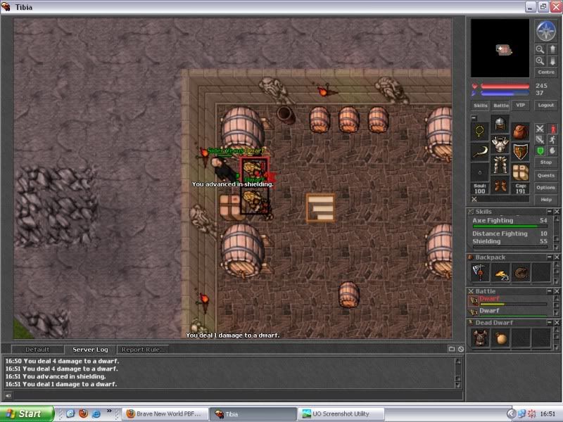The image size is (563, 422).
Task: Enable balanced fighting mode
Action: pos(540,139)
